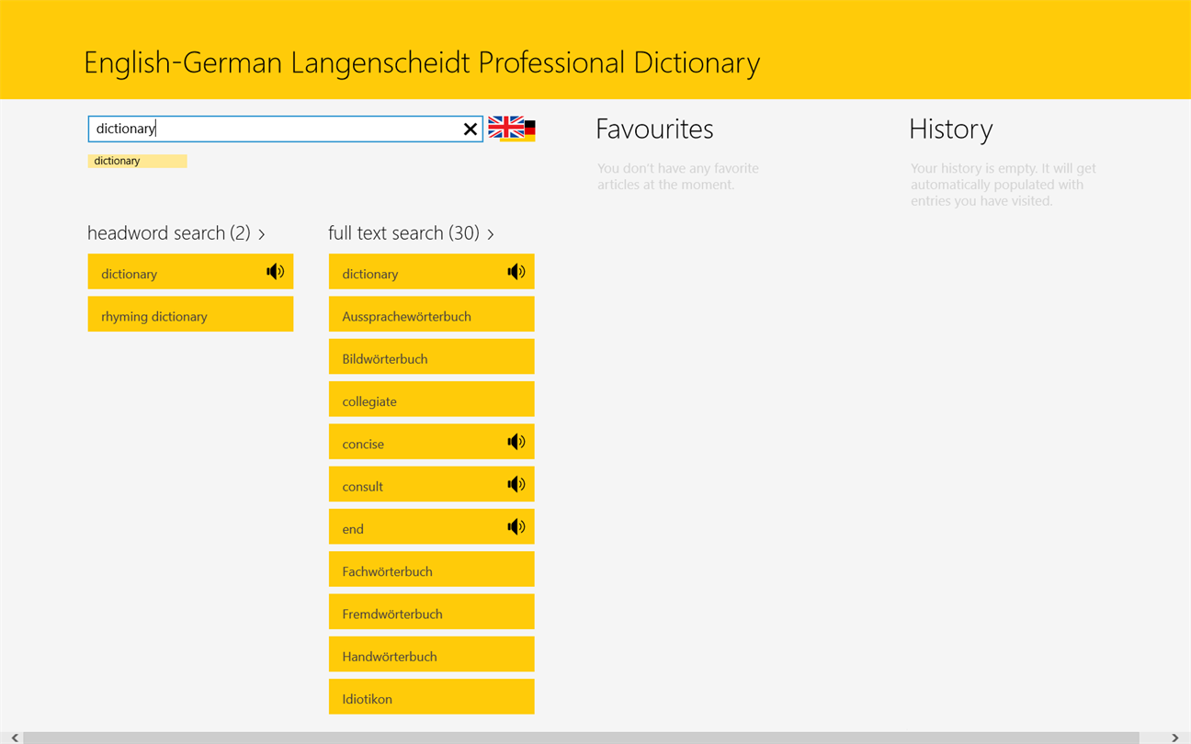Play pronunciation of concise
The width and height of the screenshot is (1191, 744).
pos(516,442)
